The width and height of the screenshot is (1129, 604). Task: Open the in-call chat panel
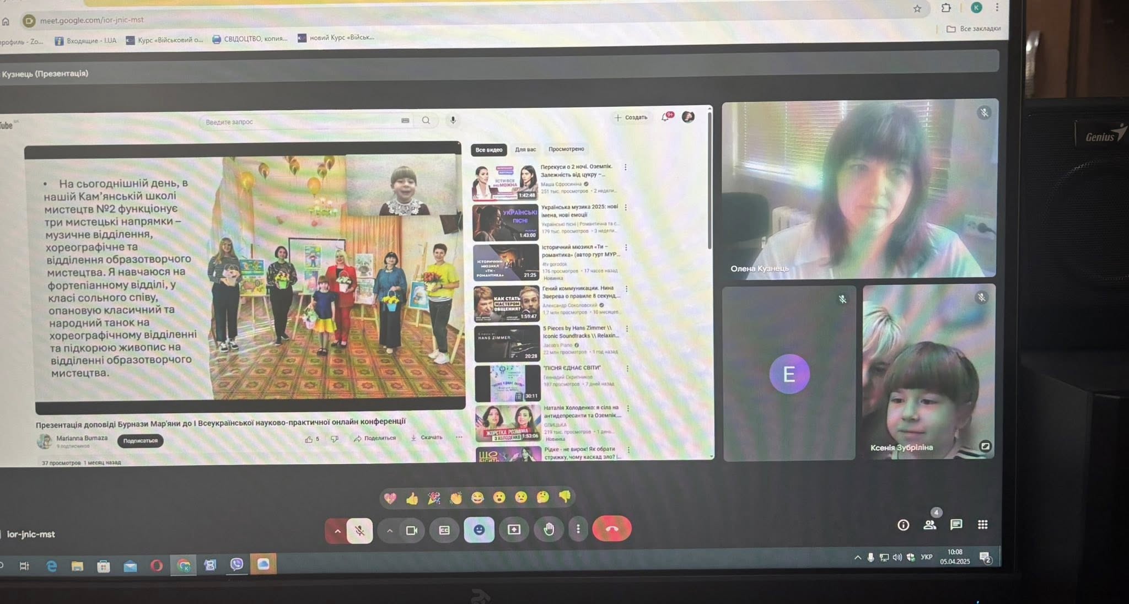[x=956, y=525]
